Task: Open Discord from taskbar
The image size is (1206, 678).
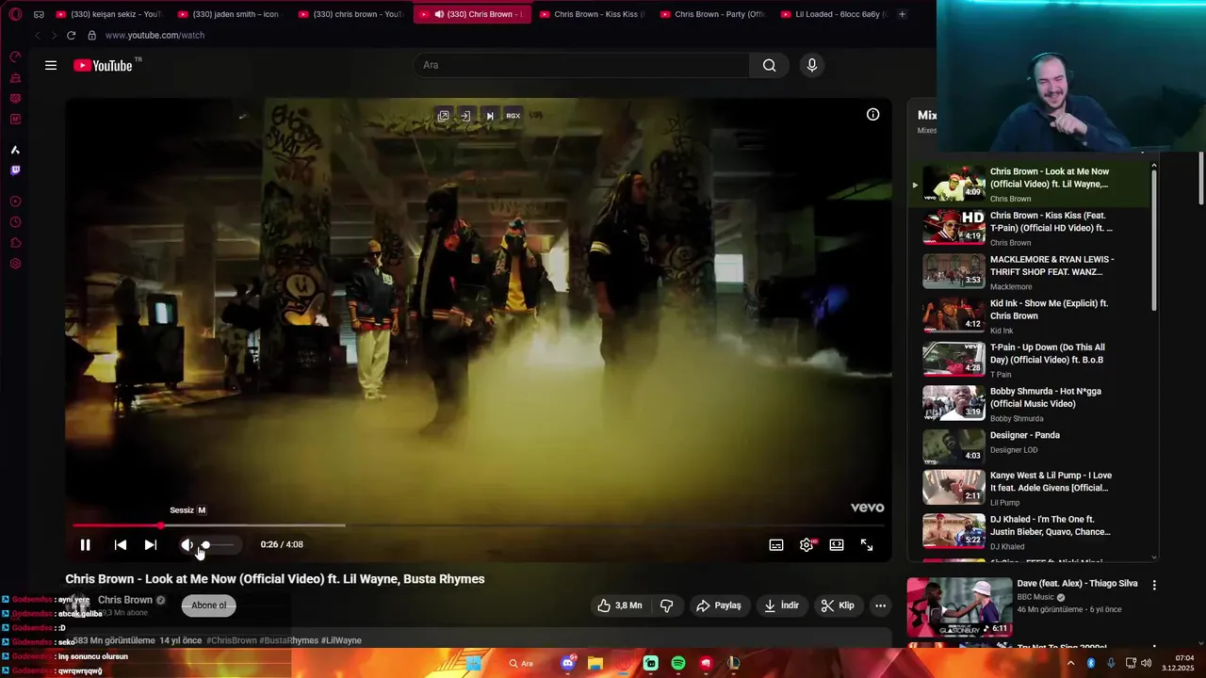Action: (567, 663)
